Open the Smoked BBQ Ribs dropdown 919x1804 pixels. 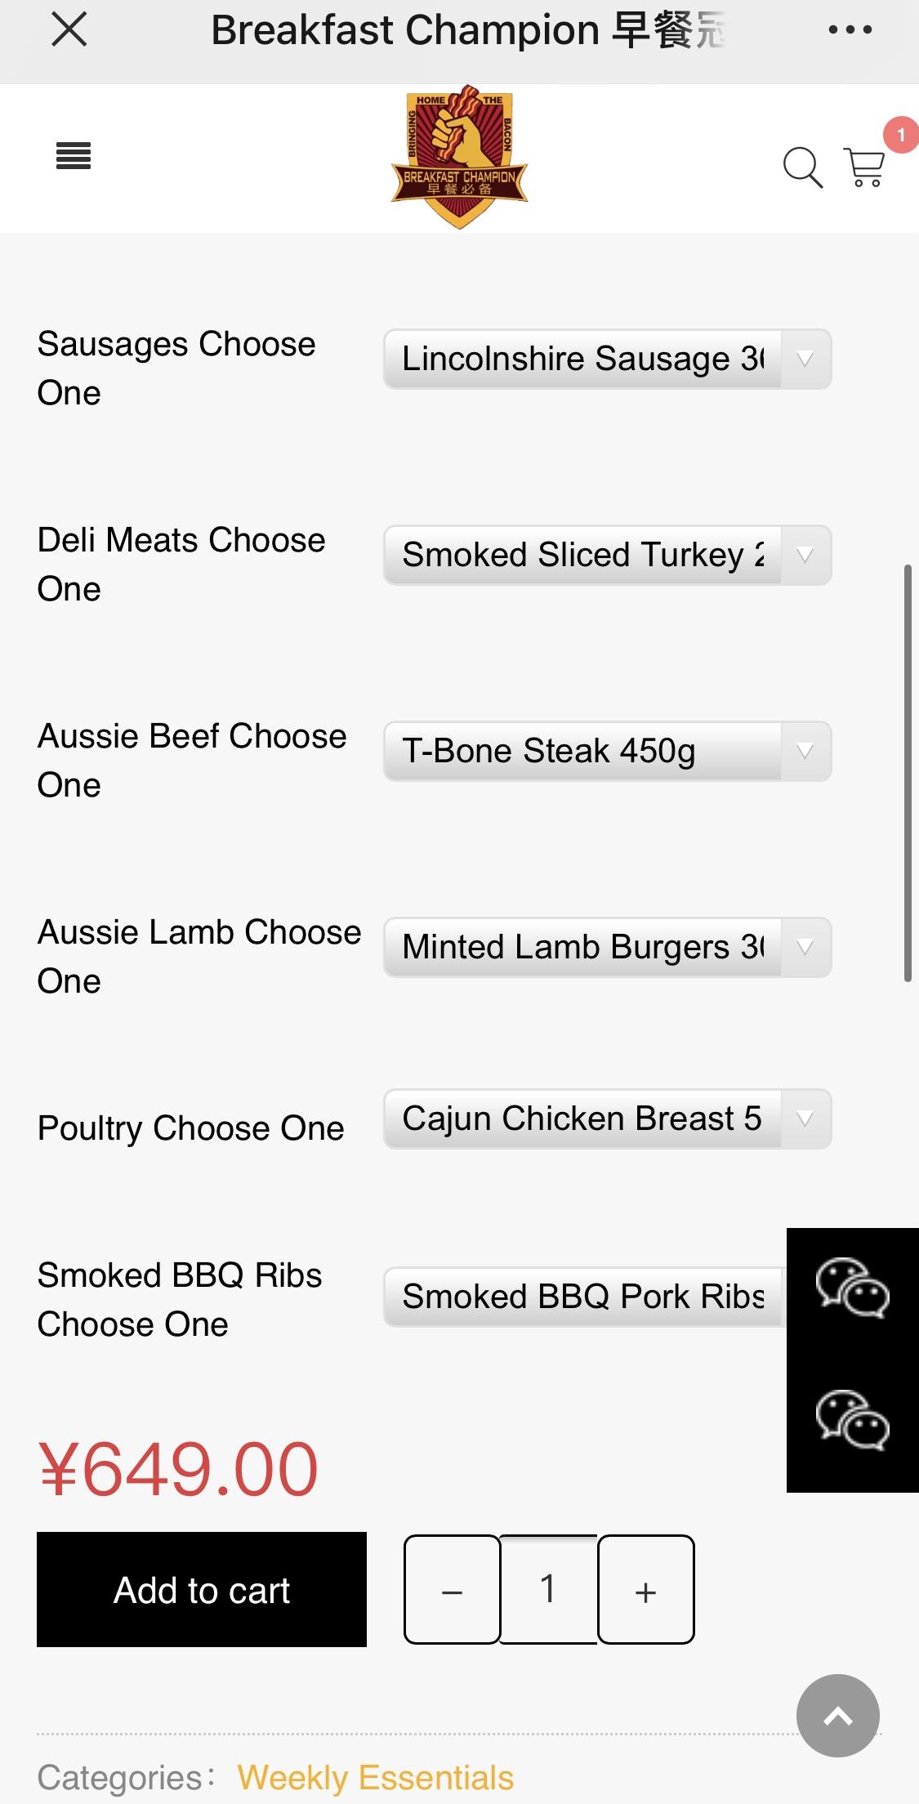(584, 1297)
